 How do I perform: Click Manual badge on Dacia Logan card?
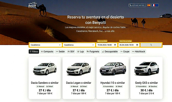point(74,86)
